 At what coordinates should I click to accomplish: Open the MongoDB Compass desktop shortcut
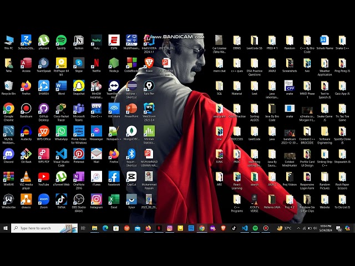tap(131, 131)
